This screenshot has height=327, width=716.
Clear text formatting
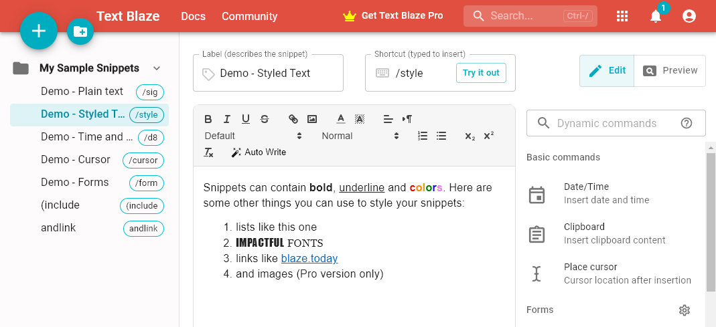point(208,152)
